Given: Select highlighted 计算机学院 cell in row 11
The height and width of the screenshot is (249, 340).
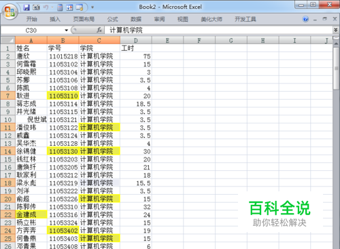Looking at the screenshot, I should (x=99, y=128).
